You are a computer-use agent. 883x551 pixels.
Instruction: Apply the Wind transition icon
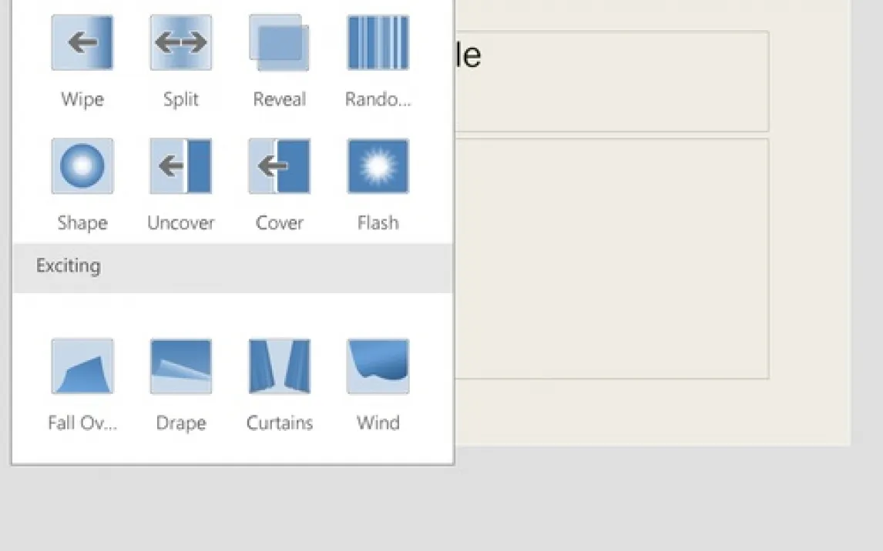378,366
